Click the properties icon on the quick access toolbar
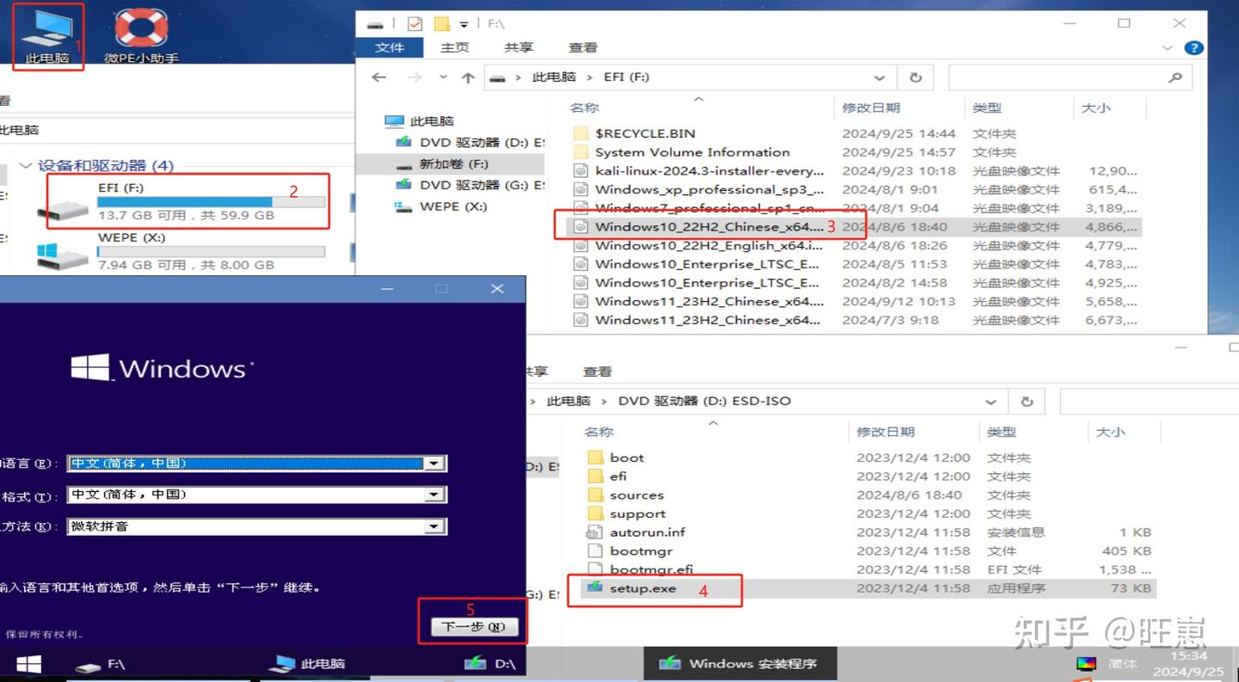 (415, 23)
